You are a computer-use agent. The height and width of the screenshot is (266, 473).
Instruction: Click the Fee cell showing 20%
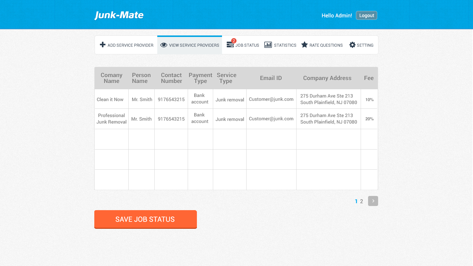coord(369,119)
